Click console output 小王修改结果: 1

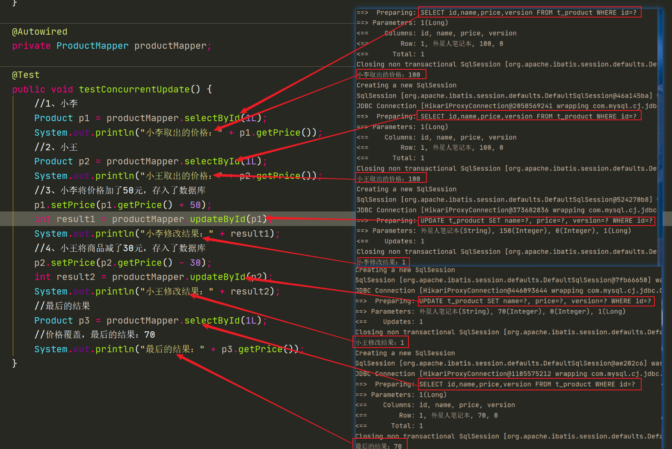click(x=380, y=342)
